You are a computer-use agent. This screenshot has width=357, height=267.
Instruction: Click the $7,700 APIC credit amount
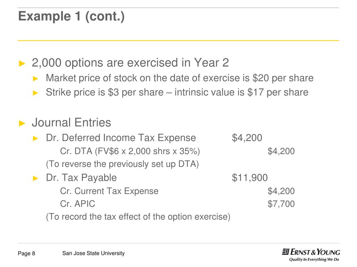pyautogui.click(x=281, y=204)
